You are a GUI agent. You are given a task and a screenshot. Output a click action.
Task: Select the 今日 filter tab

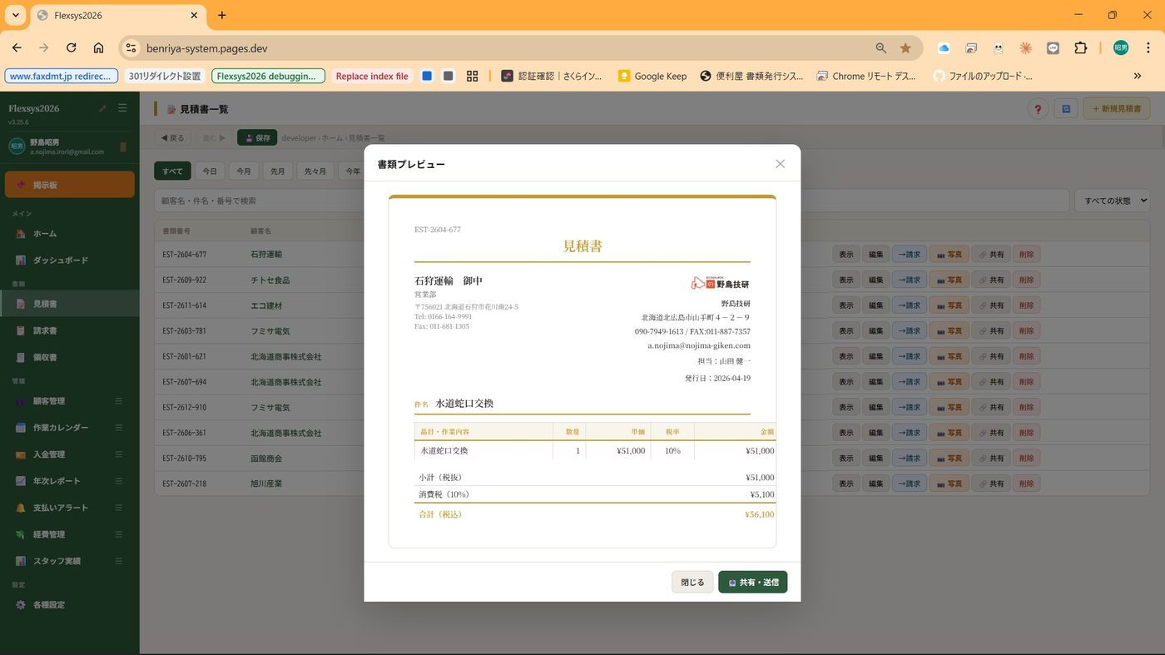pos(210,171)
